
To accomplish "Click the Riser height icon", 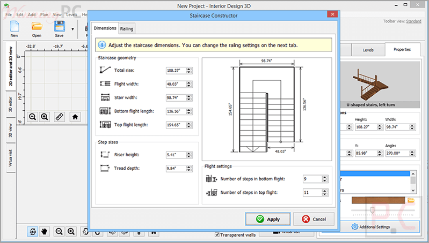I will (x=105, y=155).
